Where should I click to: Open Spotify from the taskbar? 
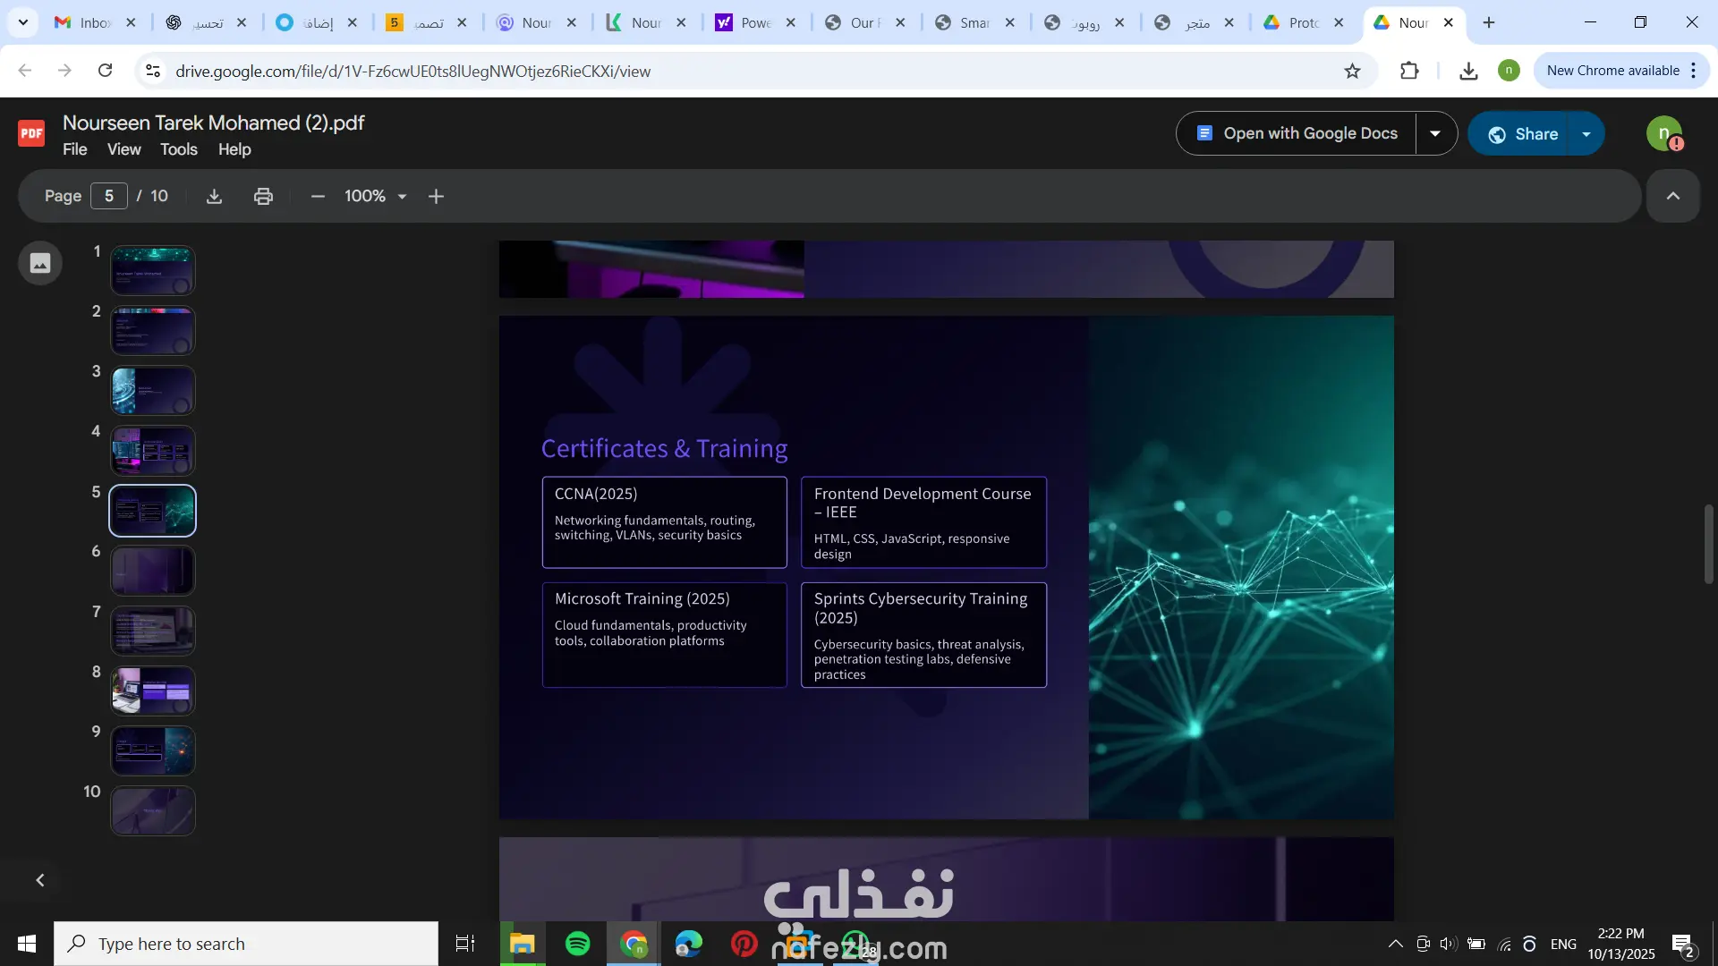point(578,944)
